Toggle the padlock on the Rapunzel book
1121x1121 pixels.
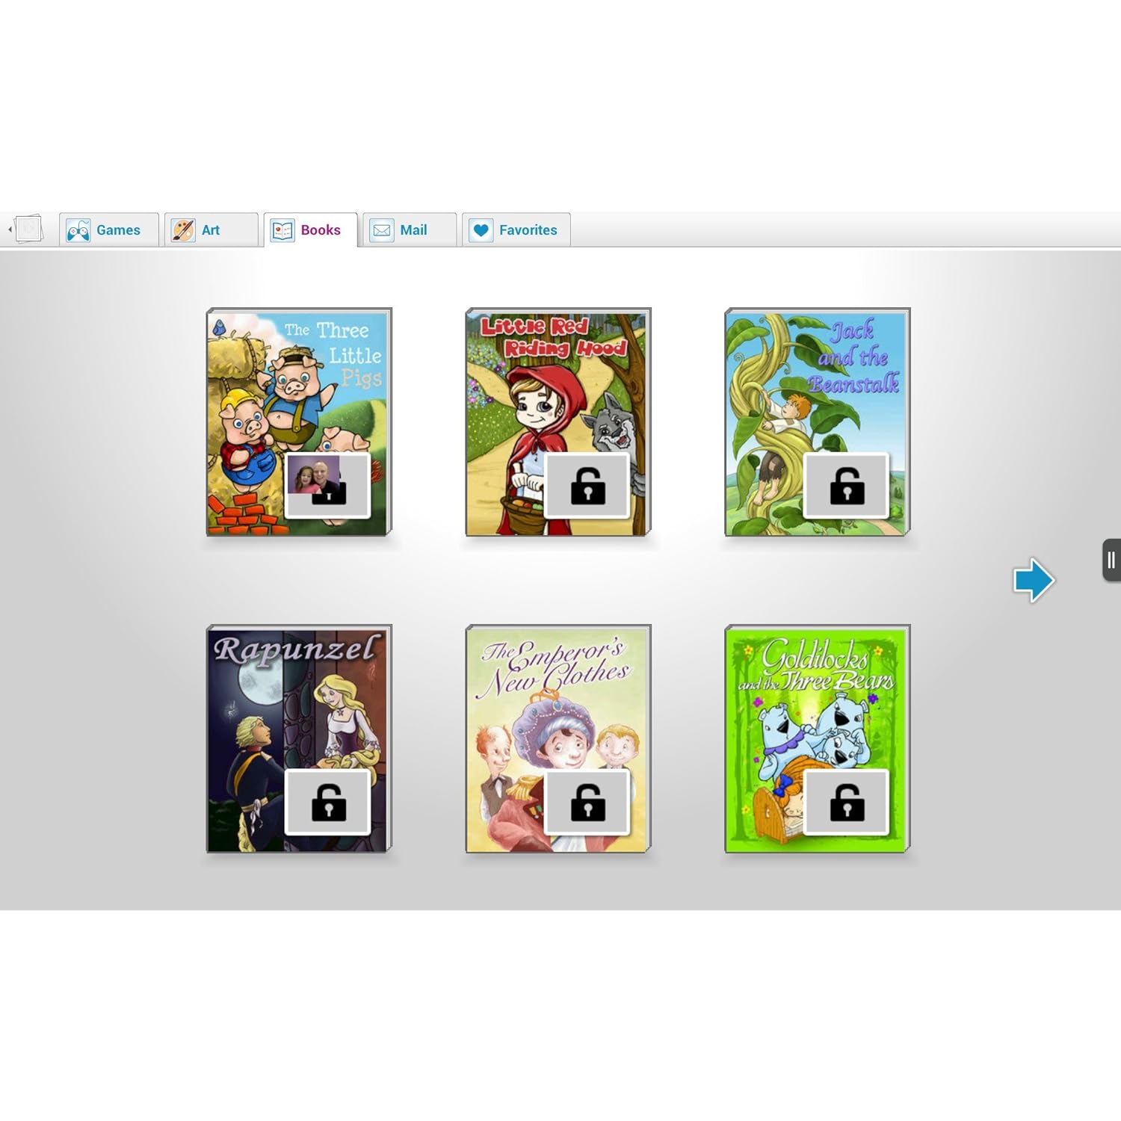[328, 802]
